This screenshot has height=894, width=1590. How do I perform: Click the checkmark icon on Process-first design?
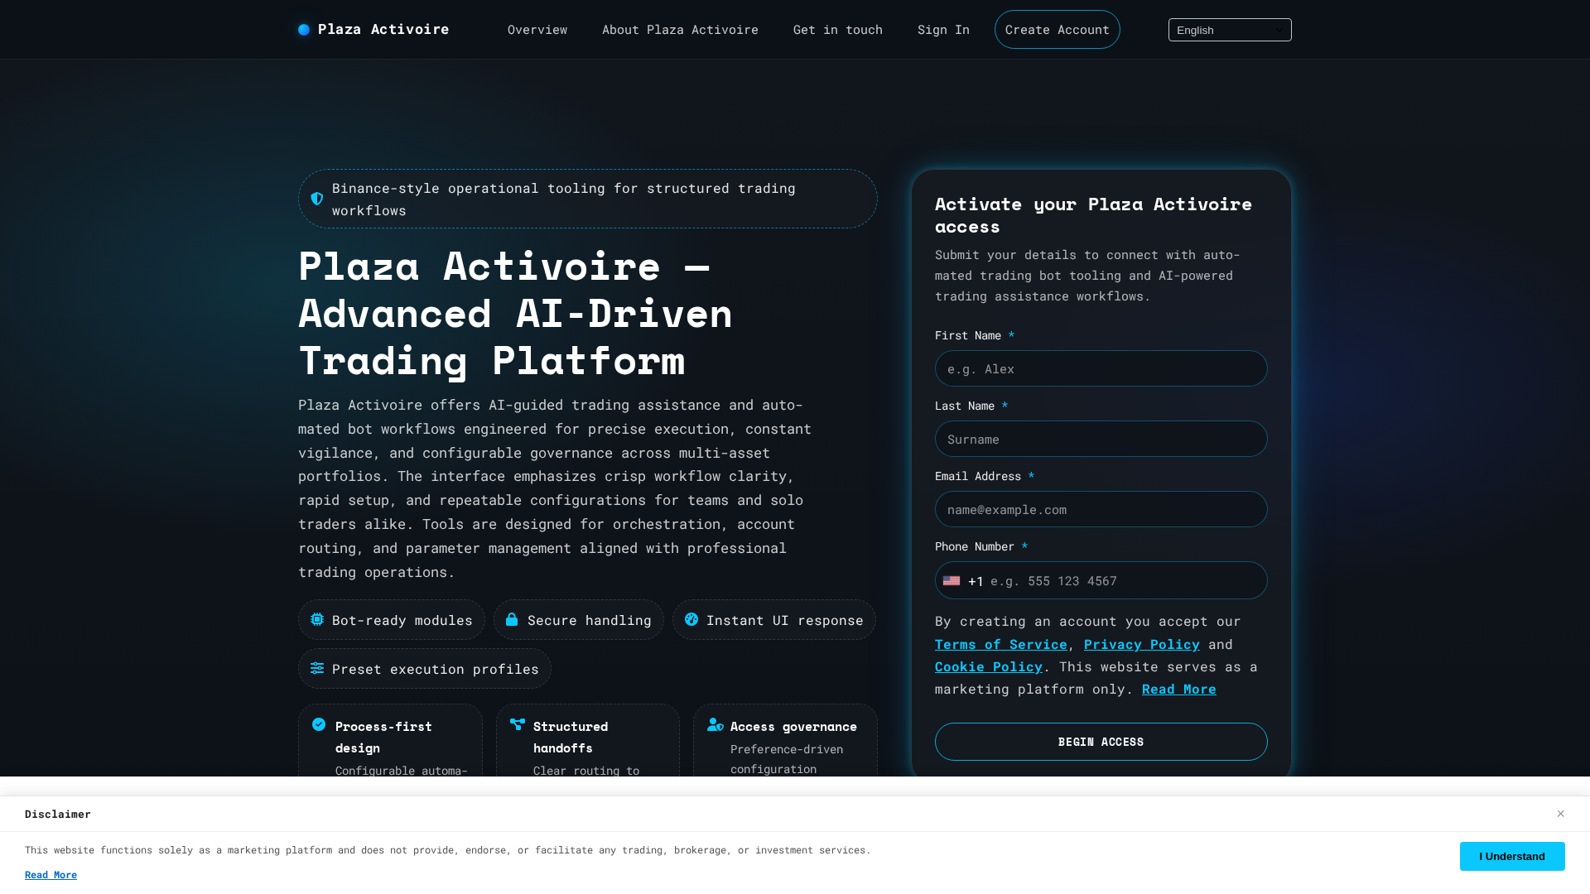point(319,724)
